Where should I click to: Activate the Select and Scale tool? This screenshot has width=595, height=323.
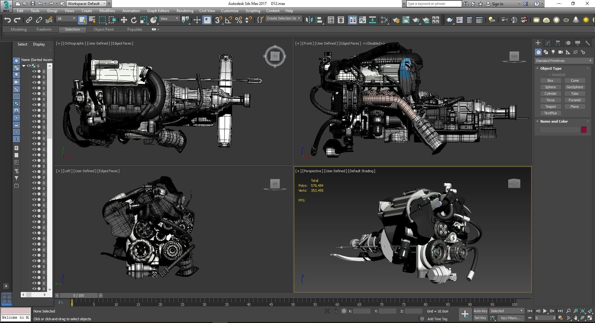(x=143, y=20)
